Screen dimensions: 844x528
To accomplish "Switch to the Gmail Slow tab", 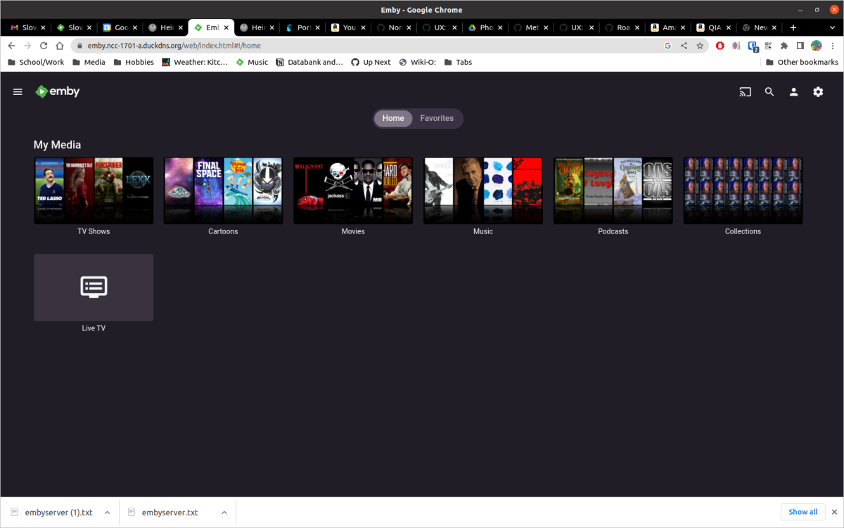I will [28, 27].
